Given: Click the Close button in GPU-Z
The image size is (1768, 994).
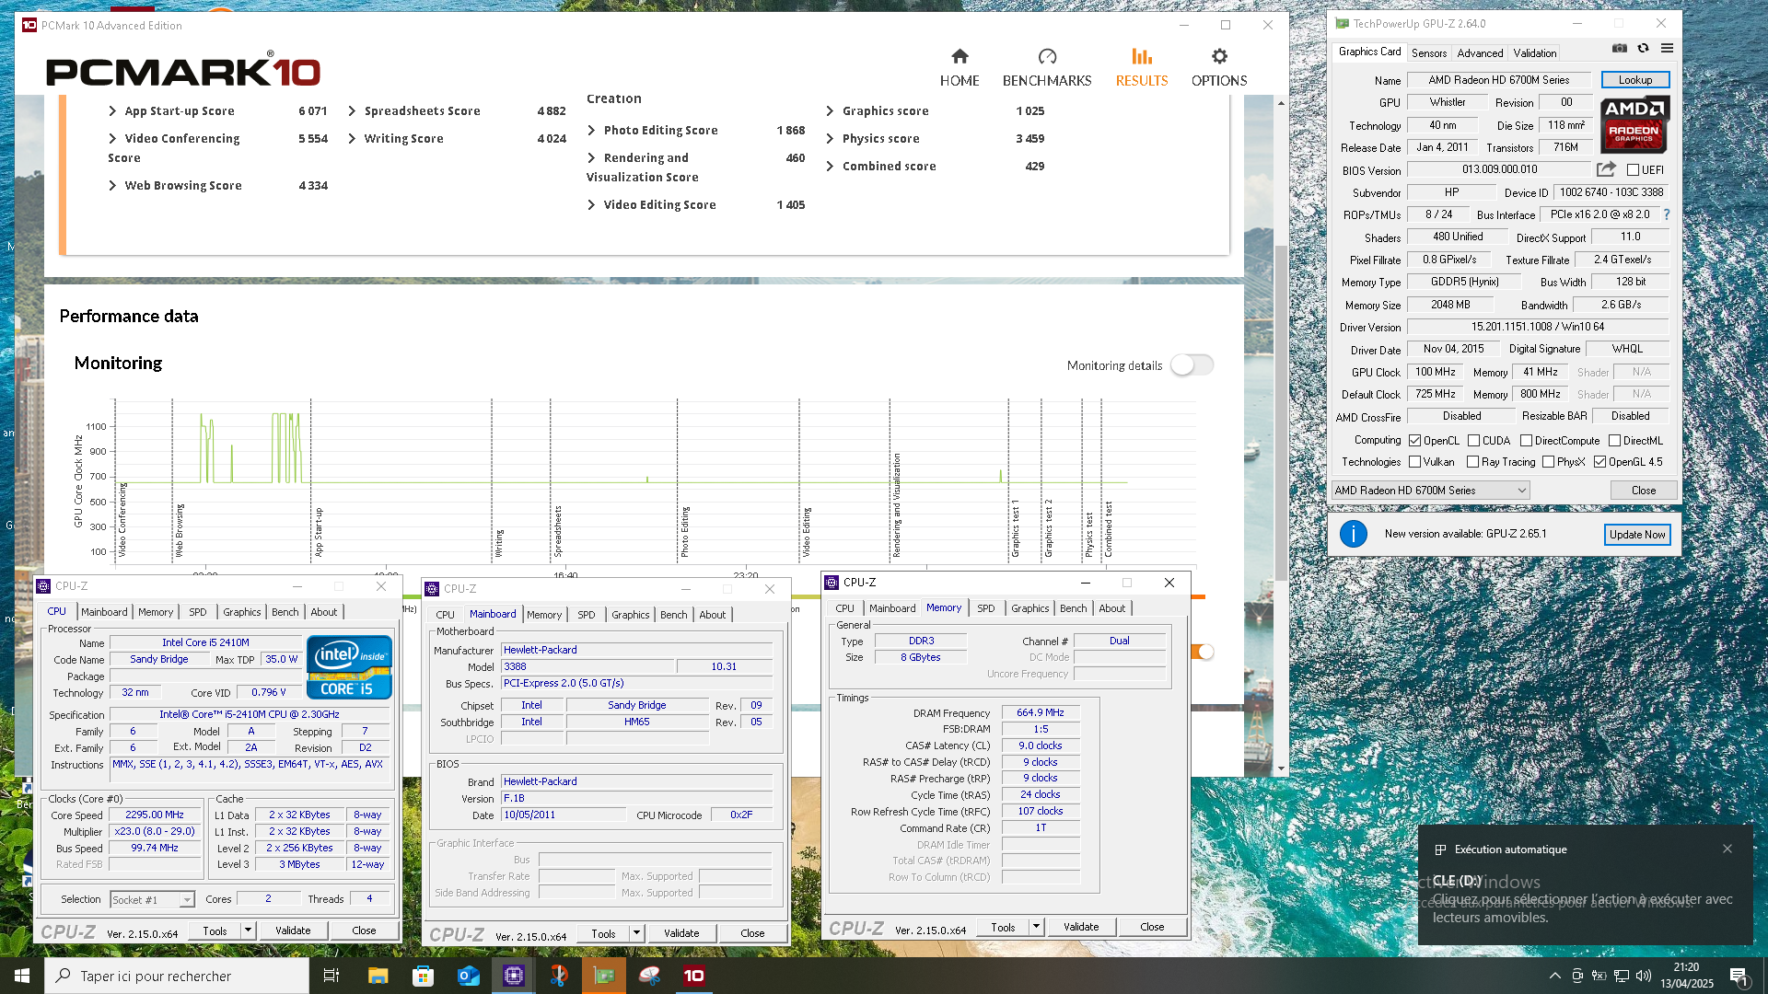Looking at the screenshot, I should click(x=1643, y=491).
